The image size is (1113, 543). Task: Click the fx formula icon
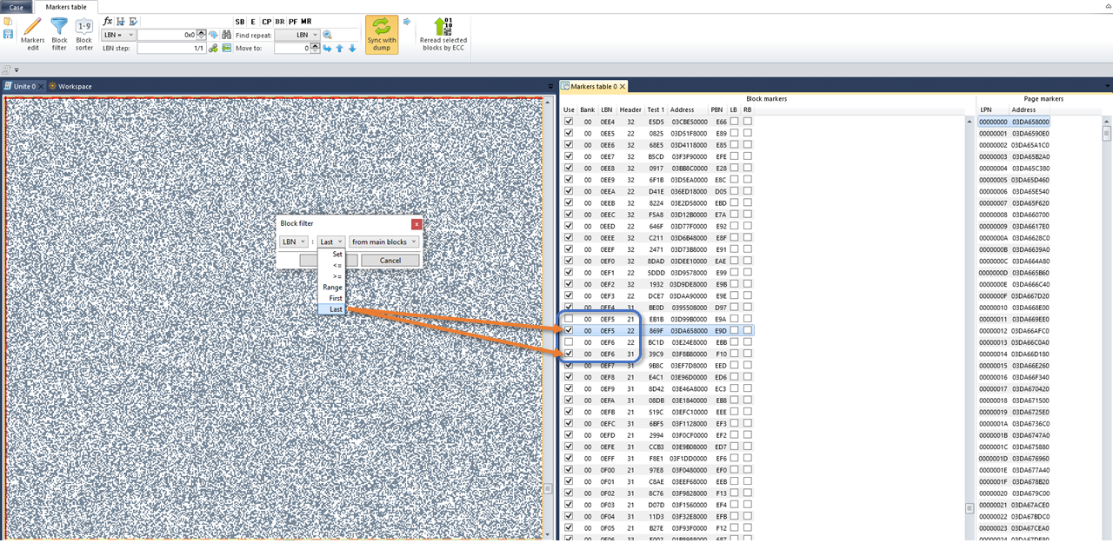click(x=108, y=21)
